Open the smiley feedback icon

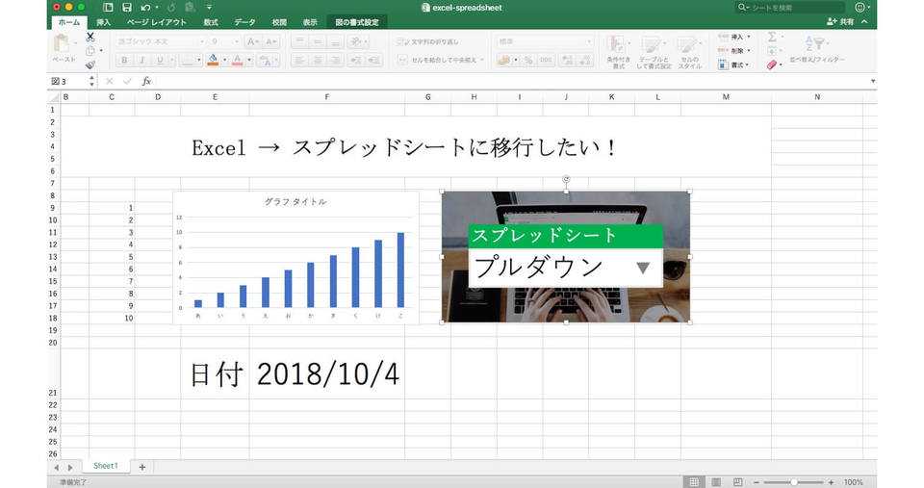[x=860, y=7]
